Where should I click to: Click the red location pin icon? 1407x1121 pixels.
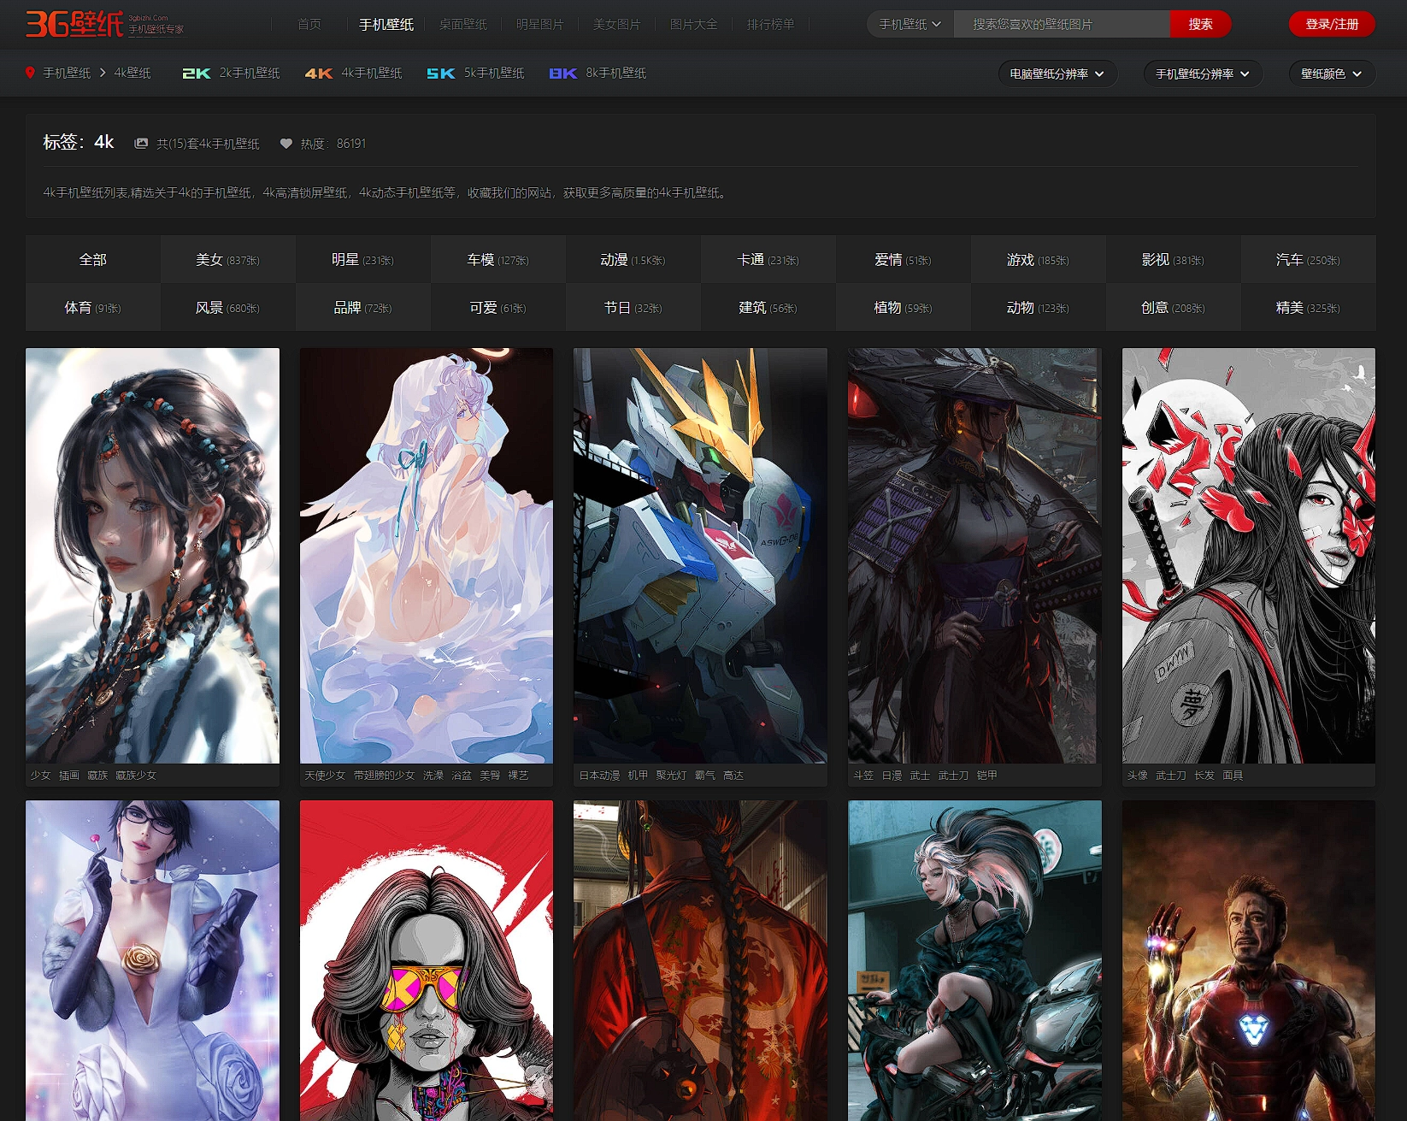30,73
